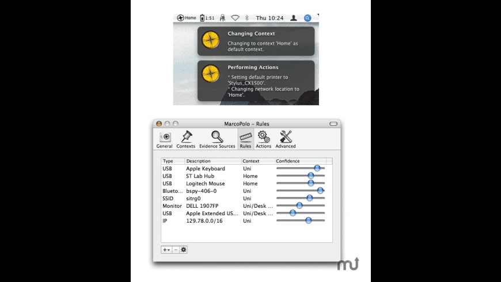
Task: Open the General preferences pane
Action: coord(164,140)
